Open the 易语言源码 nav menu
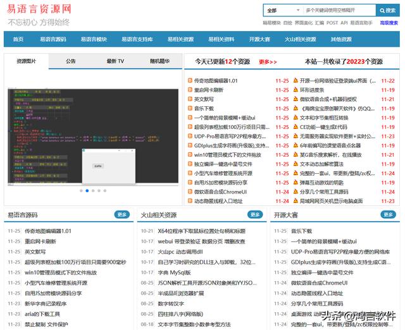Image resolution: width=405 pixels, height=330 pixels. (x=53, y=39)
